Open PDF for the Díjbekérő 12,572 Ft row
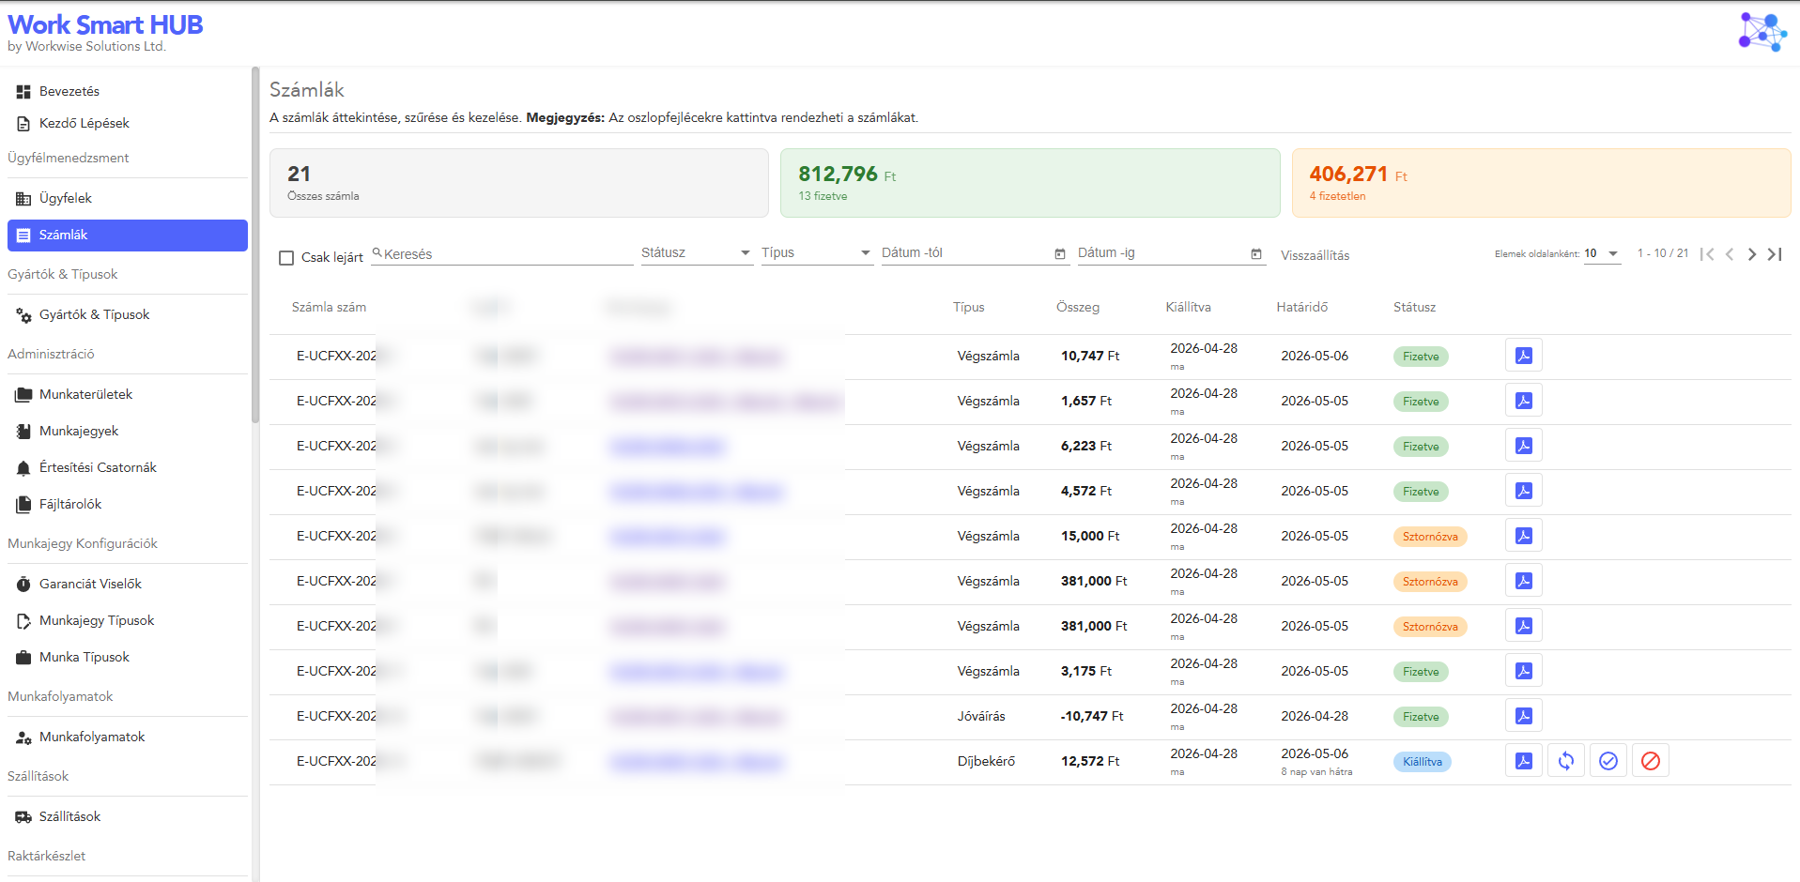Viewport: 1800px width, 882px height. pyautogui.click(x=1523, y=761)
